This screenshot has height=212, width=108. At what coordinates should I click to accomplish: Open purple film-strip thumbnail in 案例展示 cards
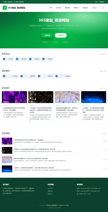pos(14,97)
